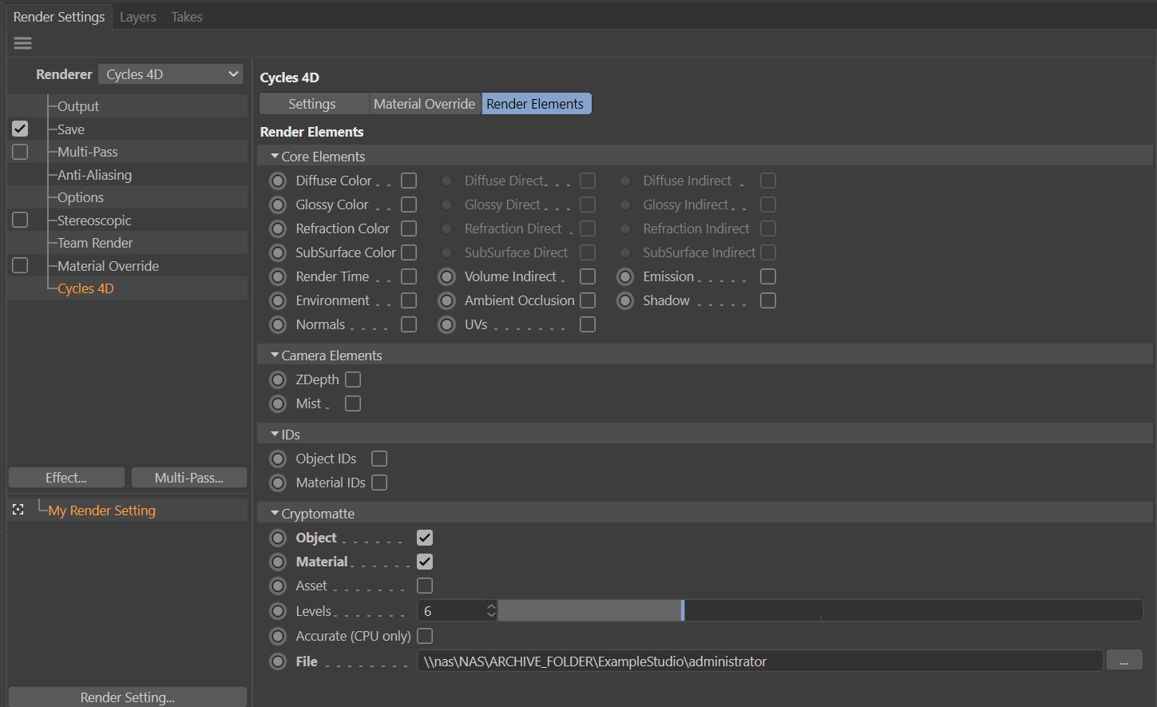
Task: Open the Renderer dropdown showing Cycles 4D
Action: (x=171, y=74)
